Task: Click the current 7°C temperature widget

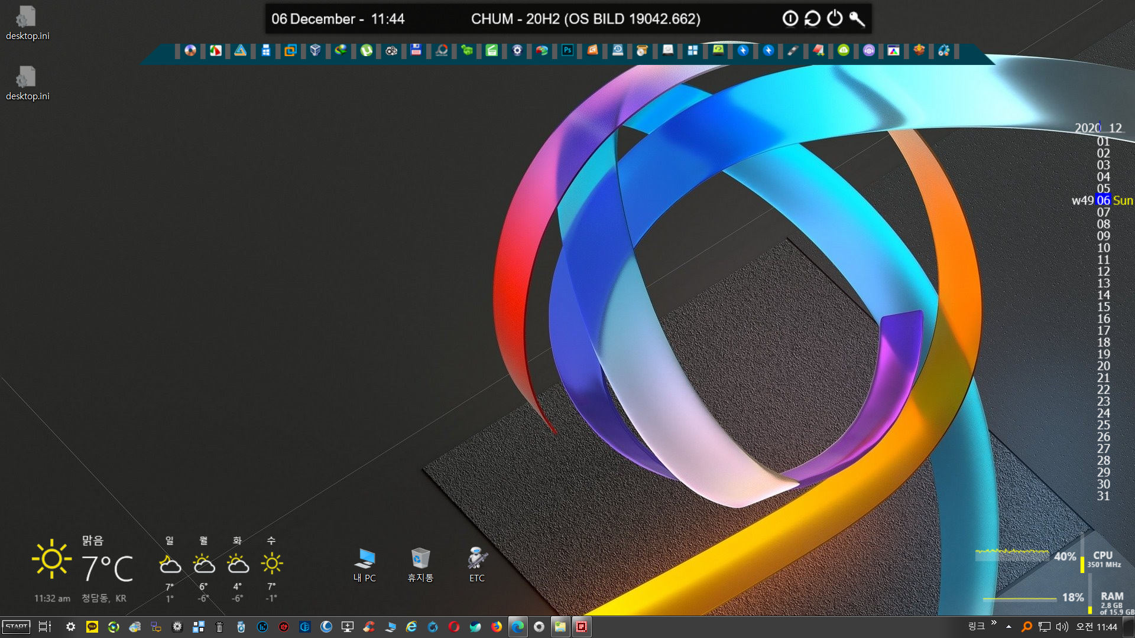Action: coord(107,568)
